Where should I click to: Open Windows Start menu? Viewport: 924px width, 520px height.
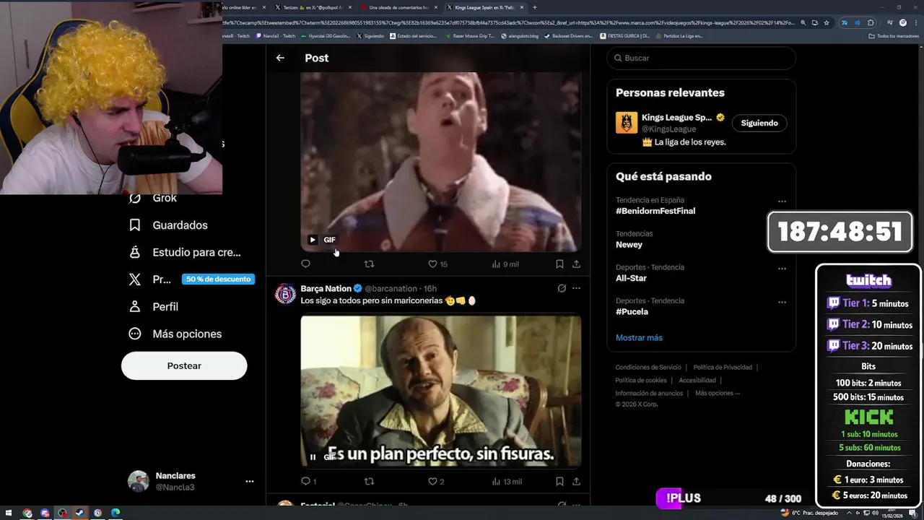point(9,513)
